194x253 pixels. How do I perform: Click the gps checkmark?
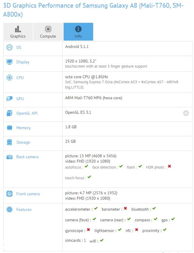173,219
